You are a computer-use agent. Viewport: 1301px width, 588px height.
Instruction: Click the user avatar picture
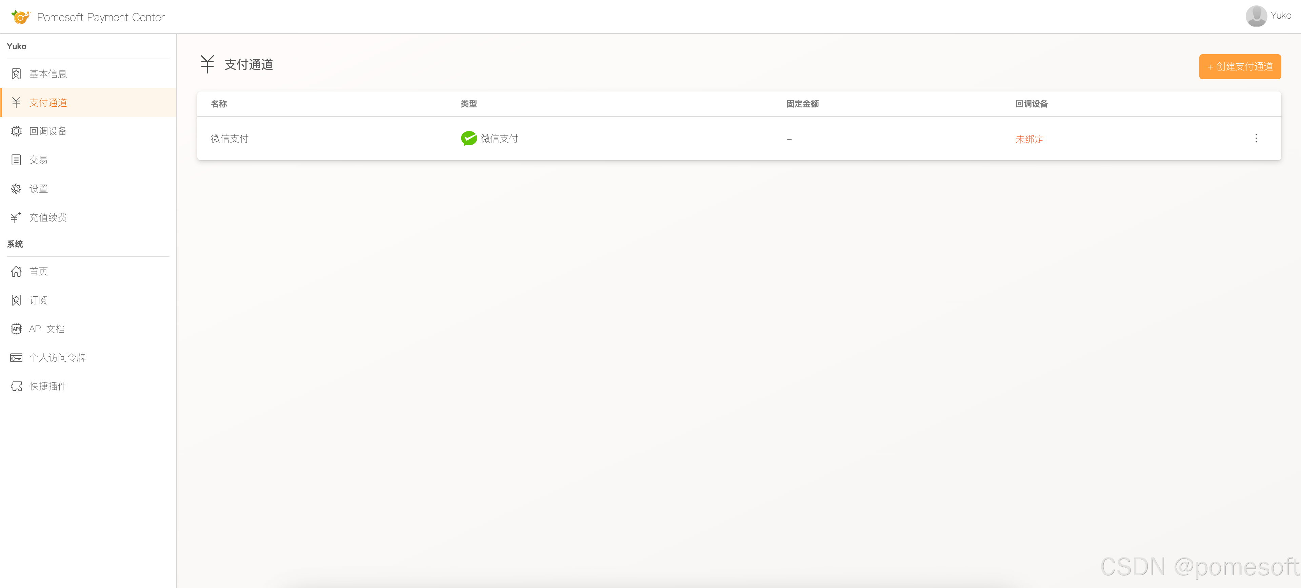[1256, 16]
